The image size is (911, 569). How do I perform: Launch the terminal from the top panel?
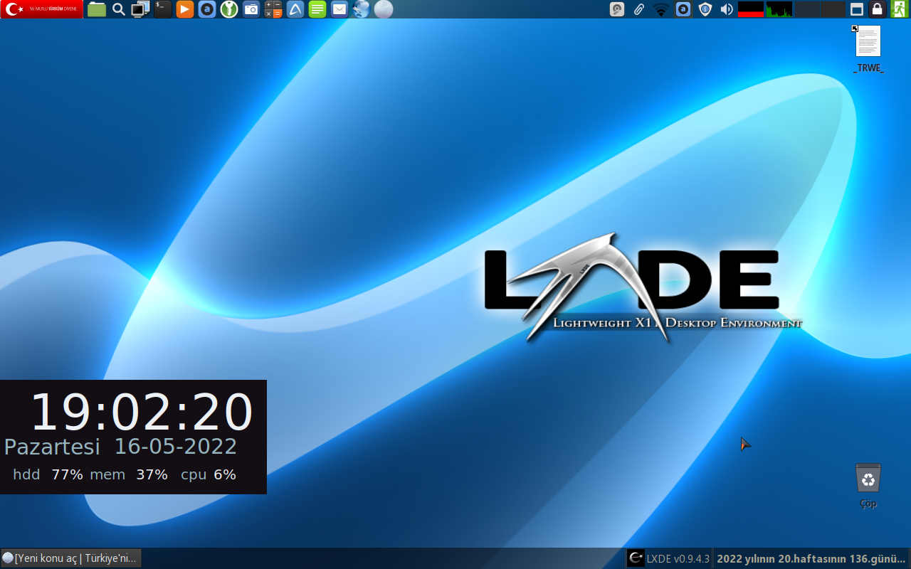pyautogui.click(x=163, y=9)
